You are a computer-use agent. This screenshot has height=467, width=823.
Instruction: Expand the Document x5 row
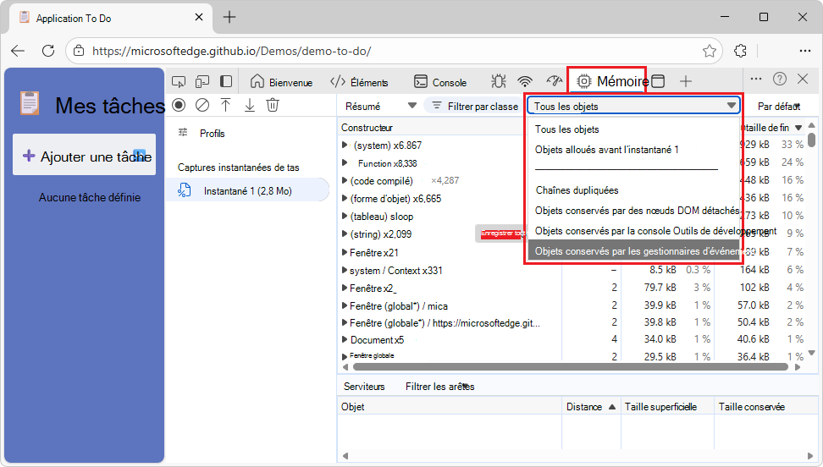coord(345,339)
